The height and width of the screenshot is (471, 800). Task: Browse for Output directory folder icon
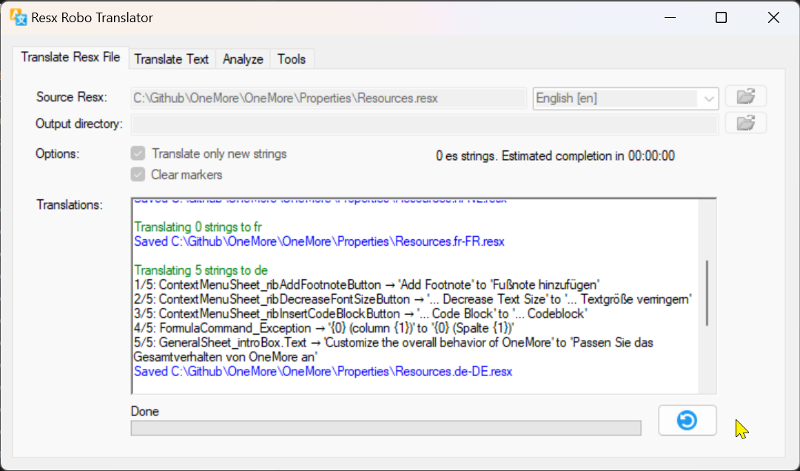point(745,123)
